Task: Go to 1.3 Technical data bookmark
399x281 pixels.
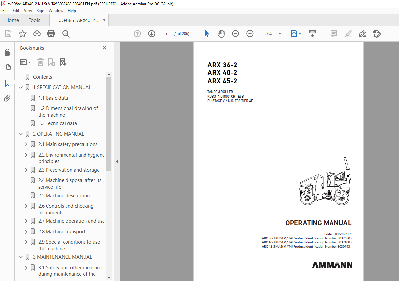Action: pos(58,123)
